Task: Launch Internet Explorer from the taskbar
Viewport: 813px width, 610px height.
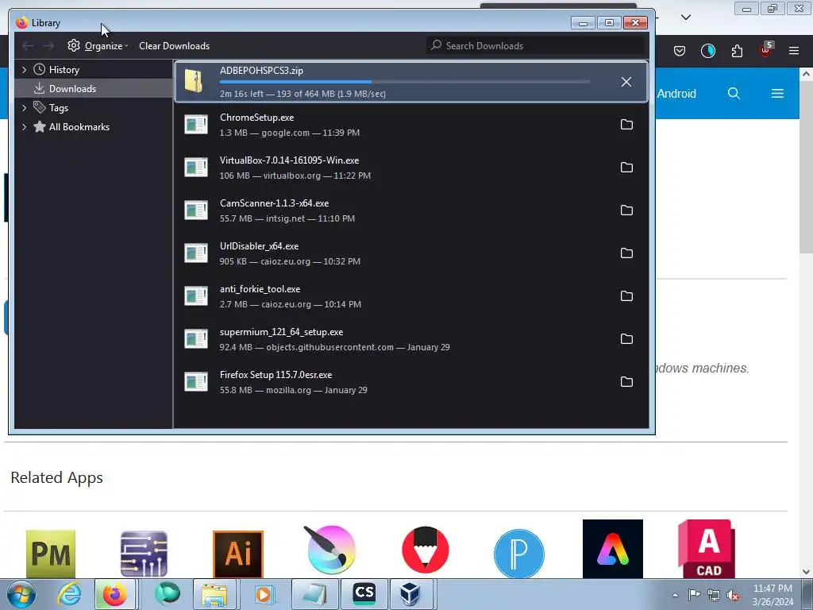Action: tap(69, 594)
